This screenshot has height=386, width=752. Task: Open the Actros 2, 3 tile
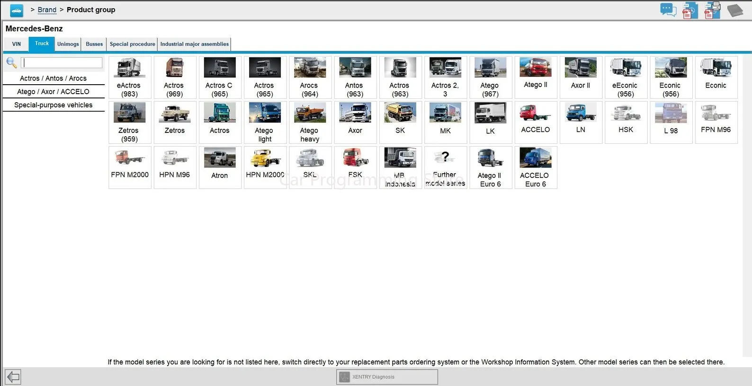446,77
